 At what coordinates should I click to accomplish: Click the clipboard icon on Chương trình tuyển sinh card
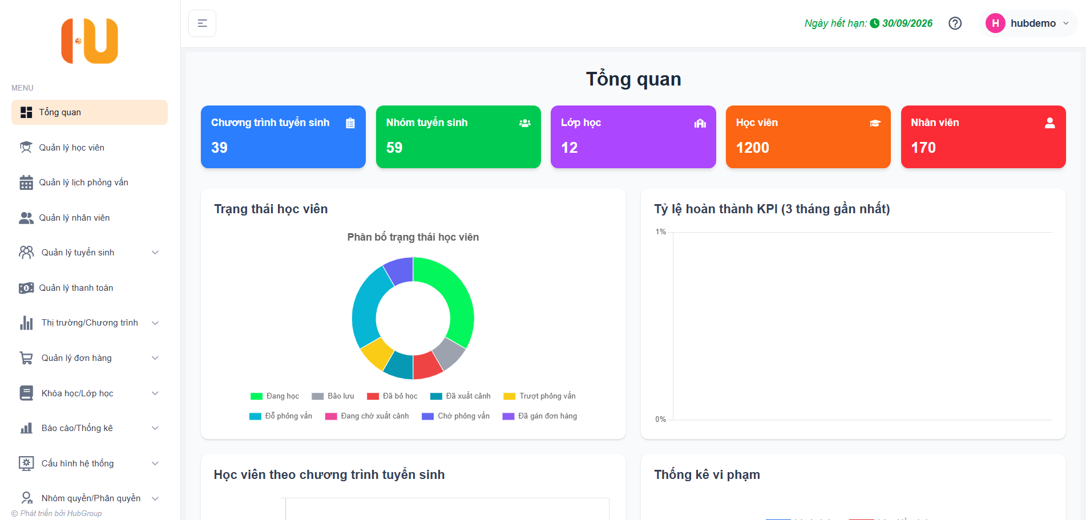coord(350,123)
